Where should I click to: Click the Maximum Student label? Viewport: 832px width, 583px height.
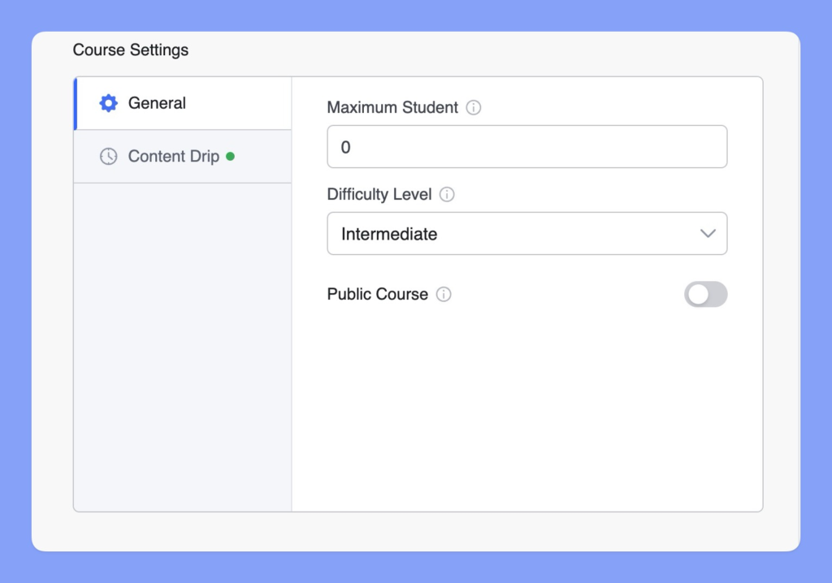click(x=392, y=107)
